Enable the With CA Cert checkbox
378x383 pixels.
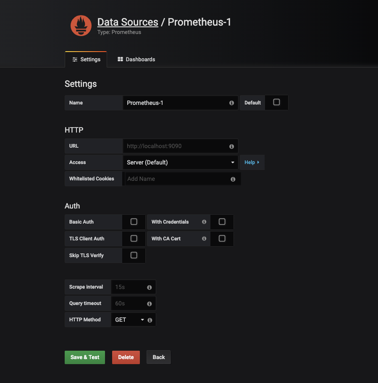coord(222,238)
